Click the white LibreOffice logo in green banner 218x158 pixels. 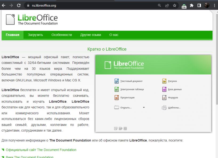124,65
